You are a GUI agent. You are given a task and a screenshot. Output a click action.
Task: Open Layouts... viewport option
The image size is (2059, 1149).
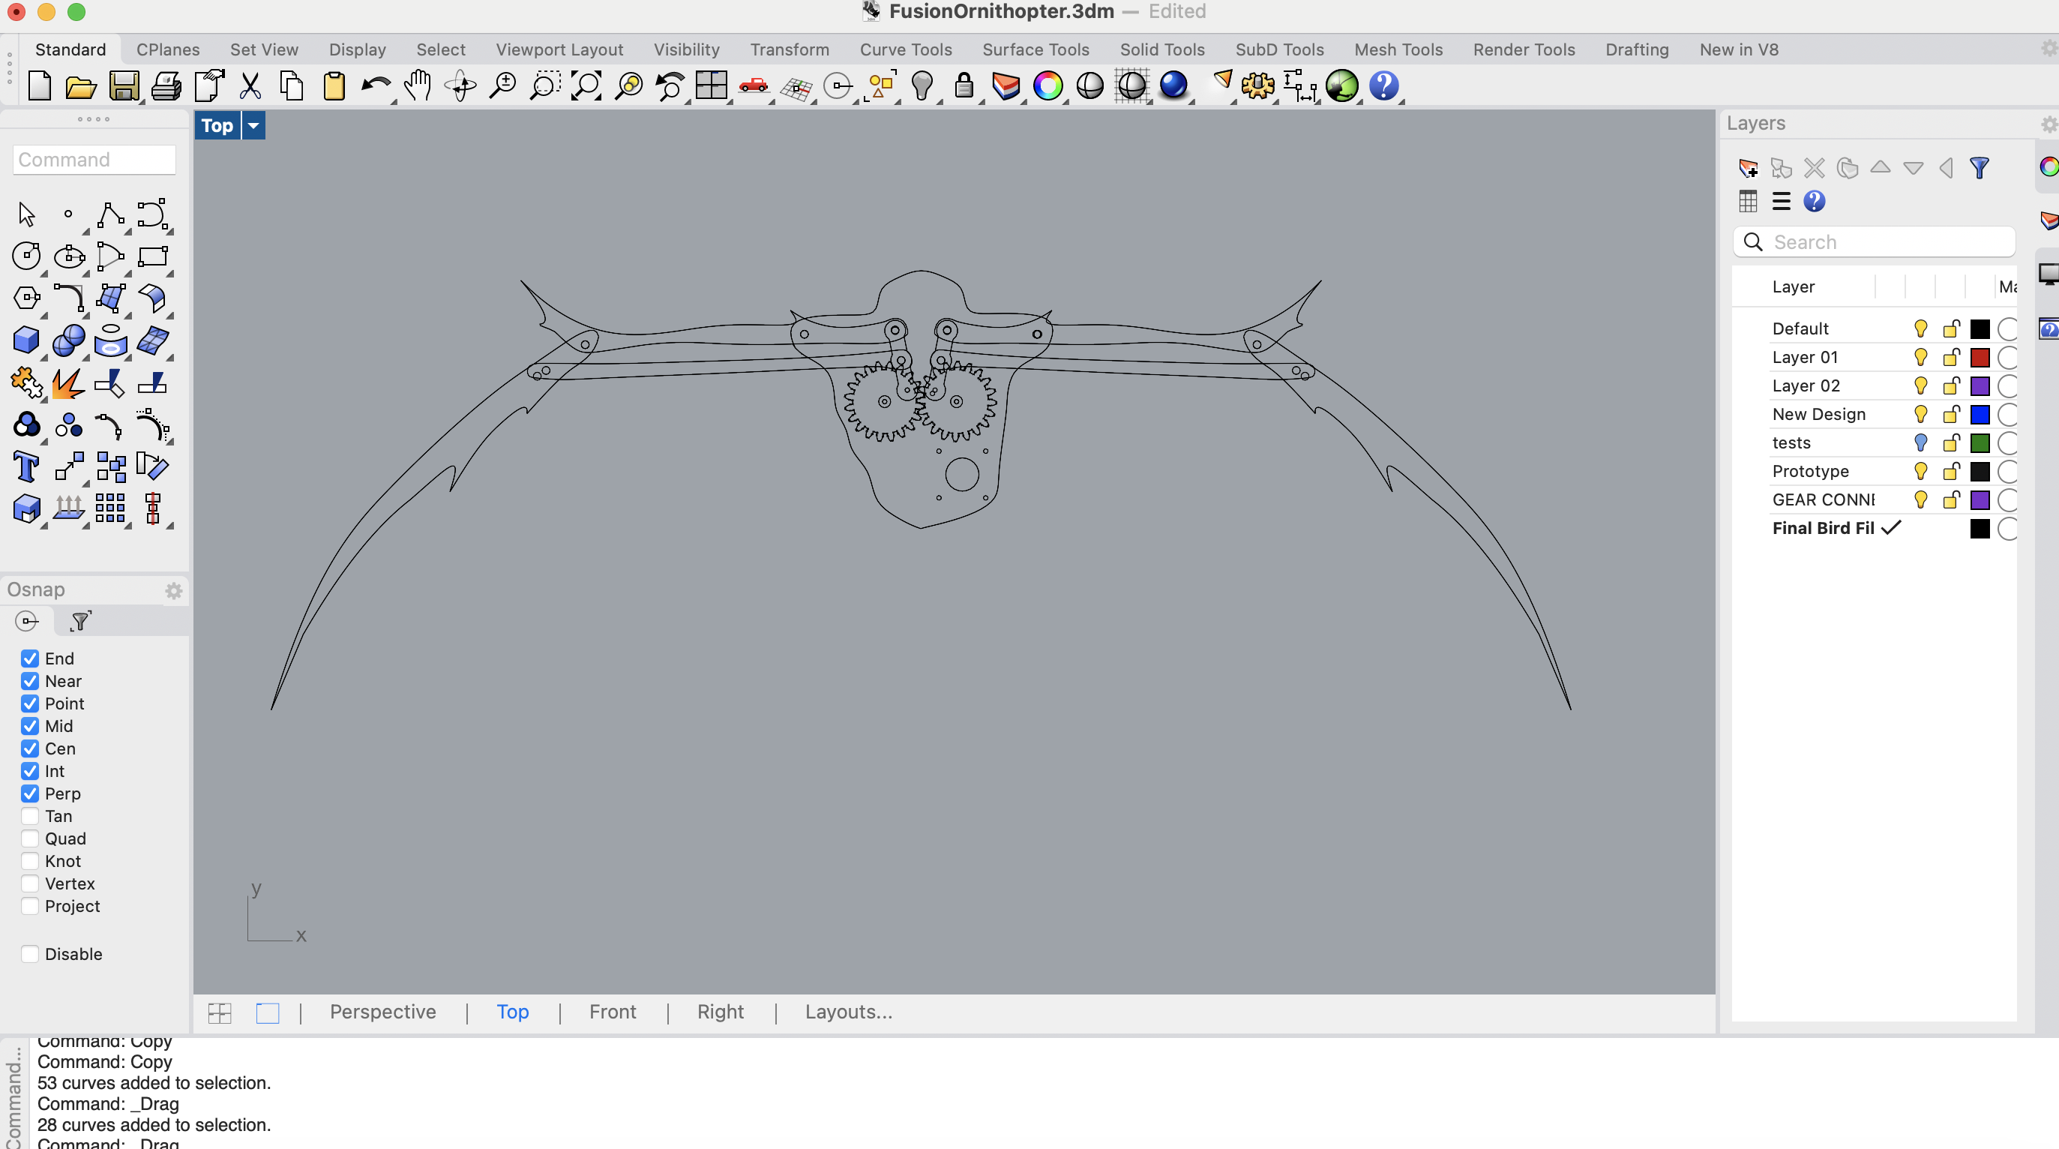tap(848, 1012)
